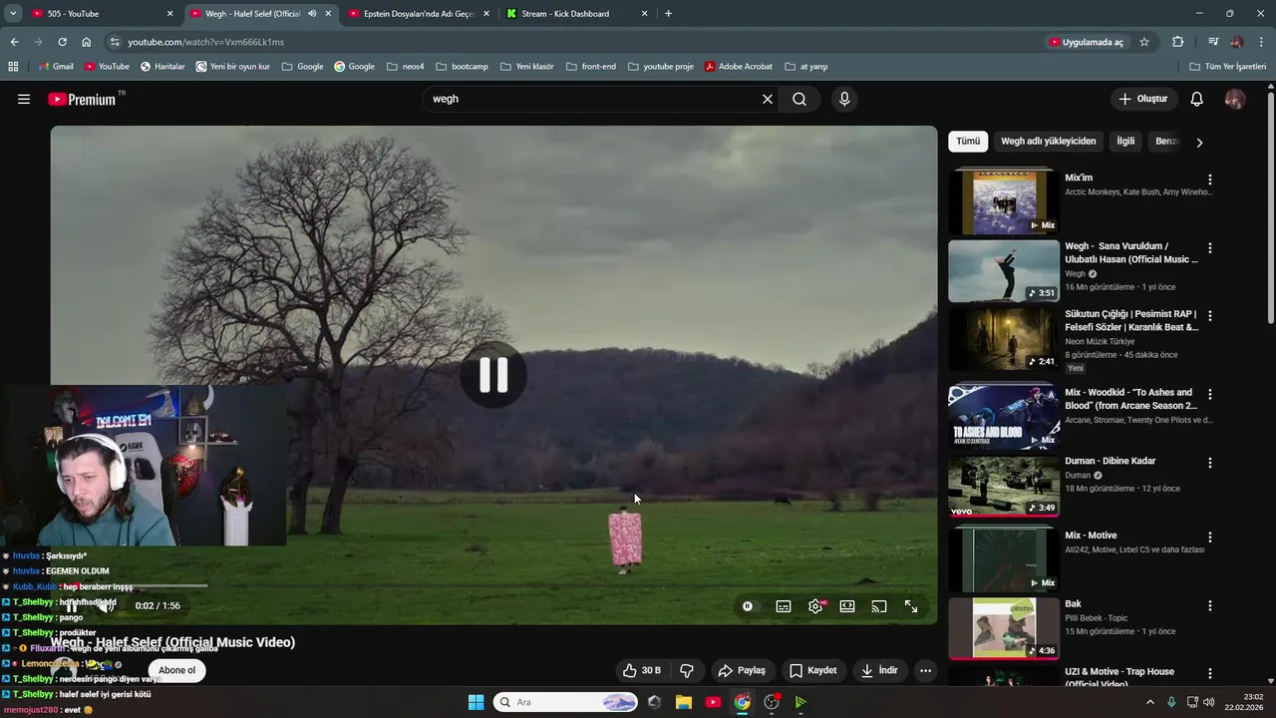Open options for the Woodkid mix
Screen dimensions: 1276x718
1210,394
